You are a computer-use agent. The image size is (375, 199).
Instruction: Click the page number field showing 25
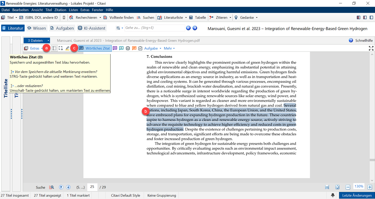pyautogui.click(x=92, y=187)
